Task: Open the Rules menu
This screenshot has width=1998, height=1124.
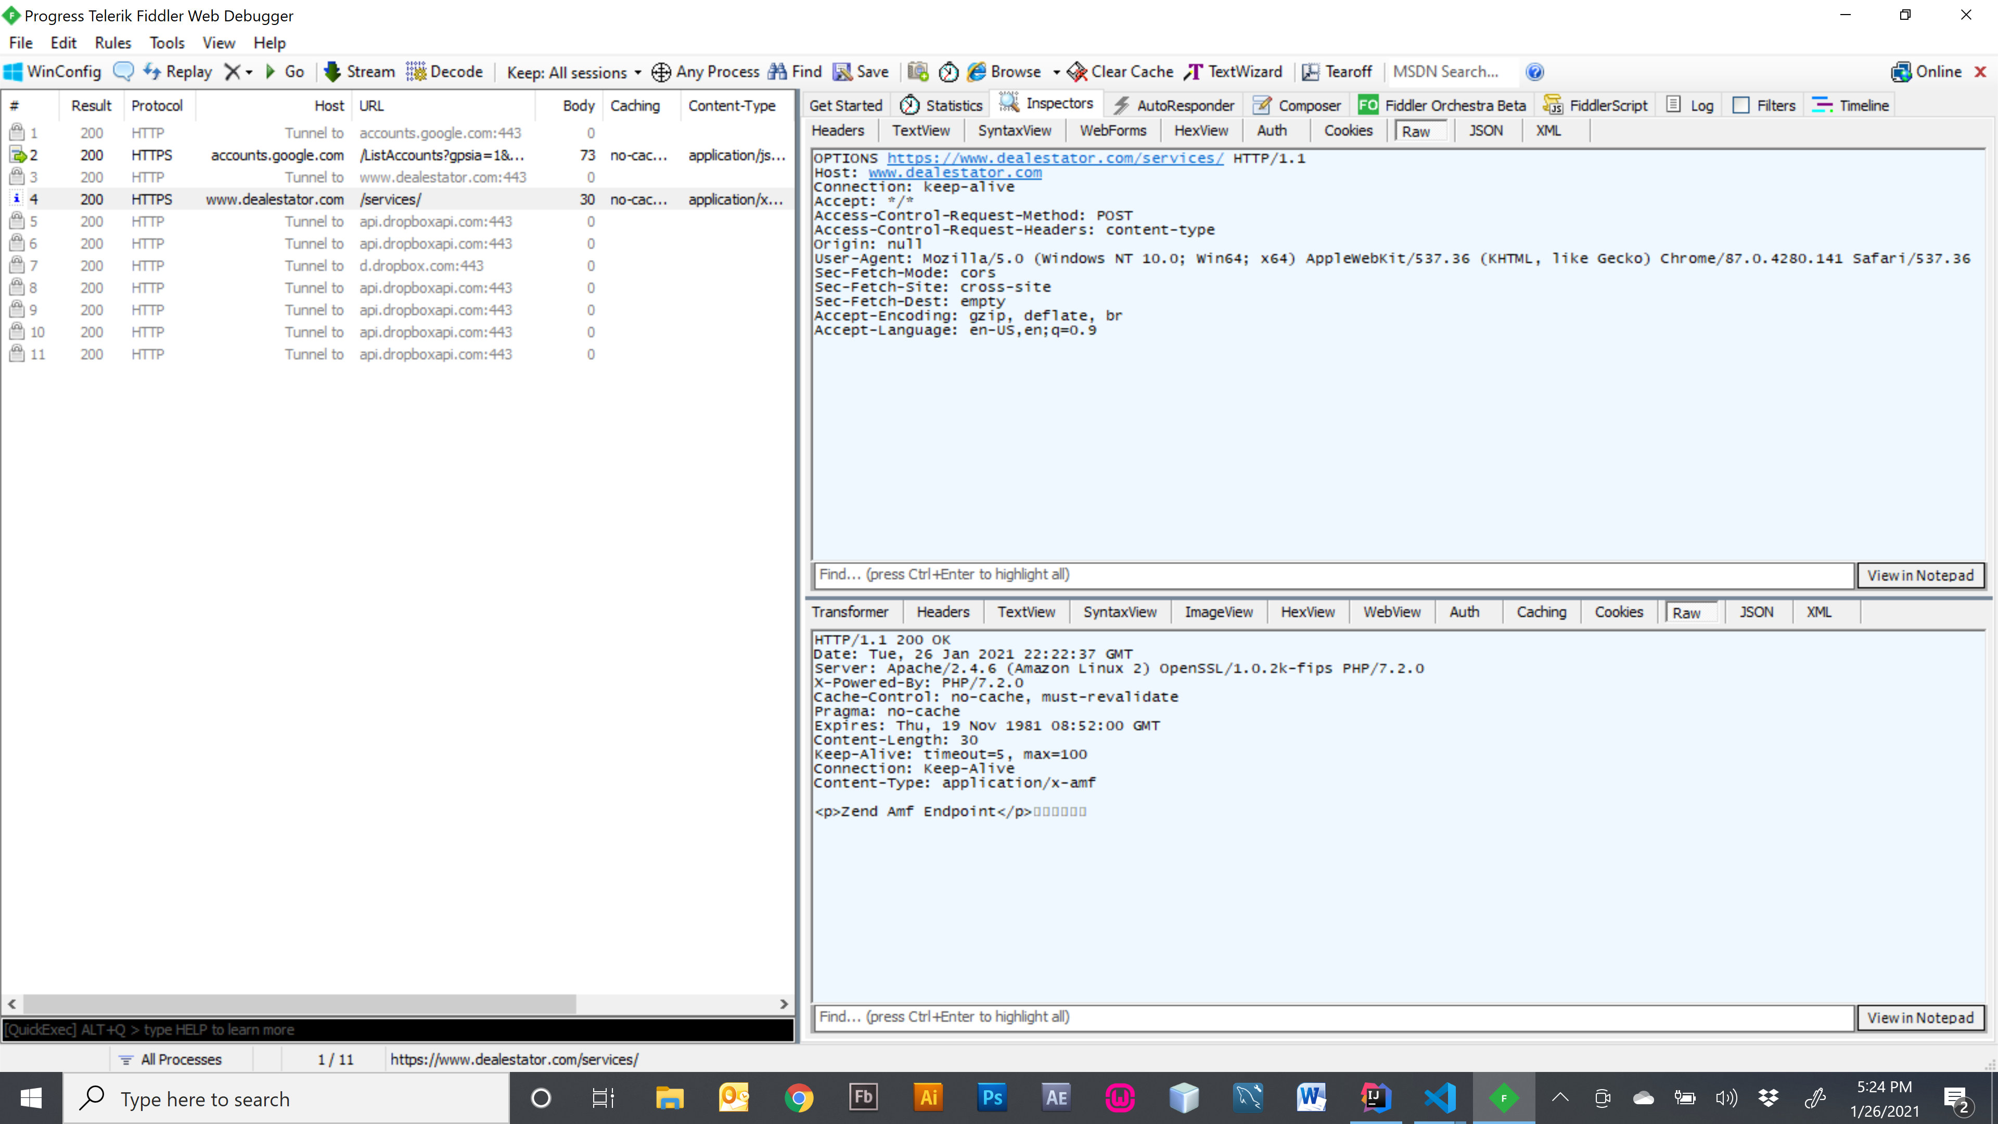Action: click(112, 43)
